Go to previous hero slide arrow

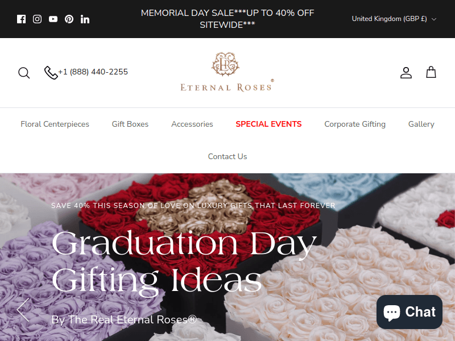pos(23,310)
